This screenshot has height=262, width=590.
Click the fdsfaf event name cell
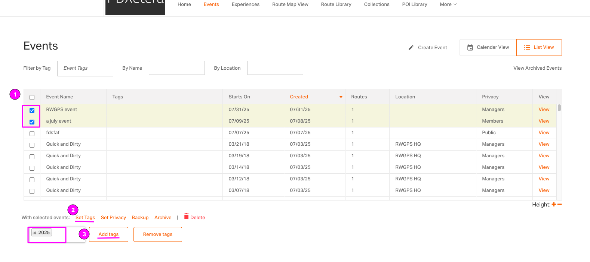click(73, 133)
